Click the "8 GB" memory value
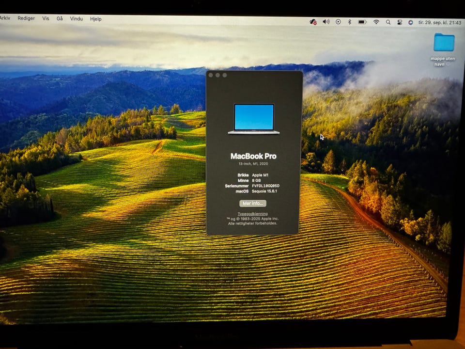 pos(256,180)
